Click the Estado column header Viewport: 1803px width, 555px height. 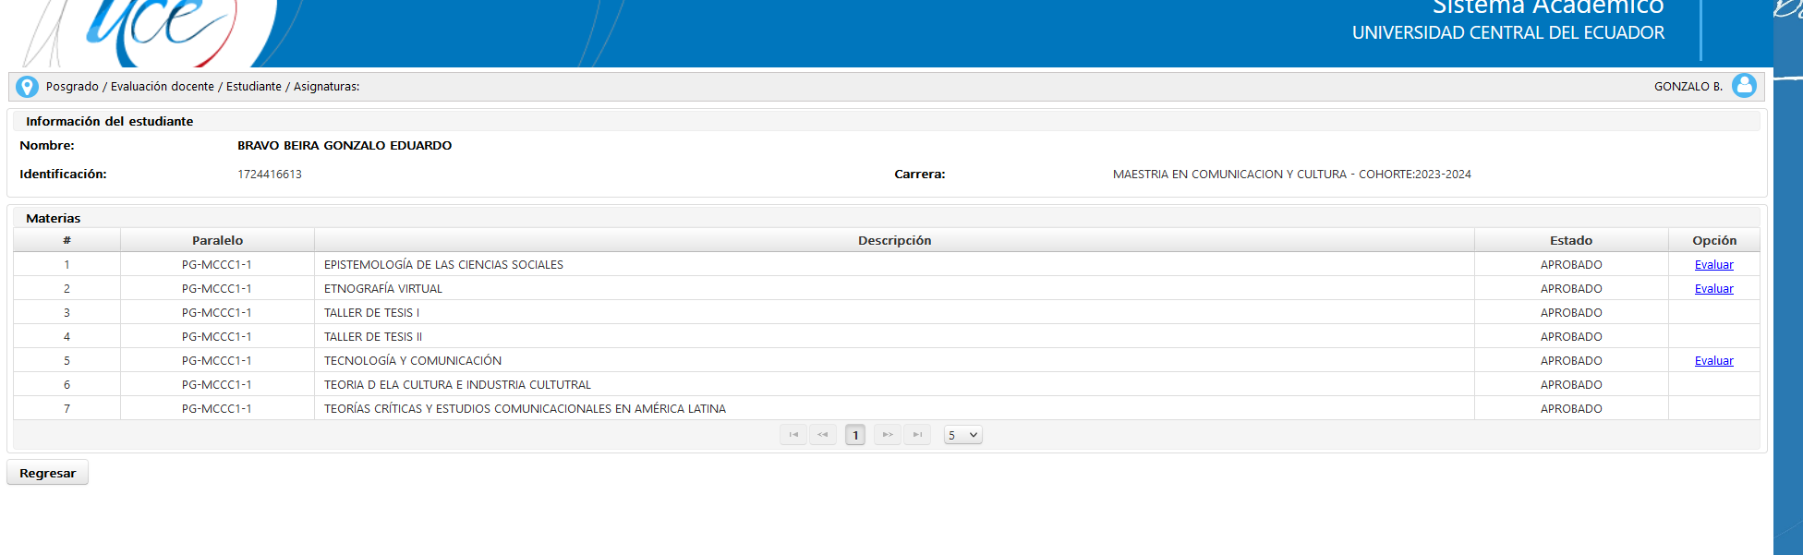[1571, 240]
